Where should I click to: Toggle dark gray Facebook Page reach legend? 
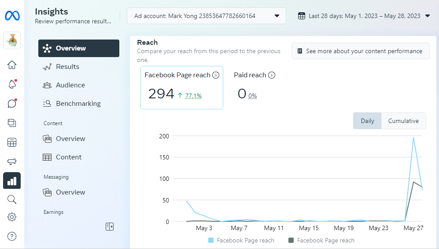coord(321,240)
